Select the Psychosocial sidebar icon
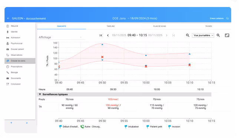The image size is (239, 138). [x=8, y=44]
